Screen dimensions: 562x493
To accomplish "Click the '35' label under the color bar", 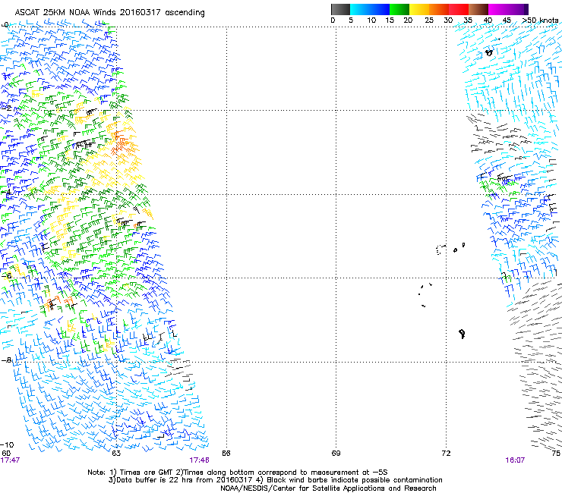I will tap(468, 20).
